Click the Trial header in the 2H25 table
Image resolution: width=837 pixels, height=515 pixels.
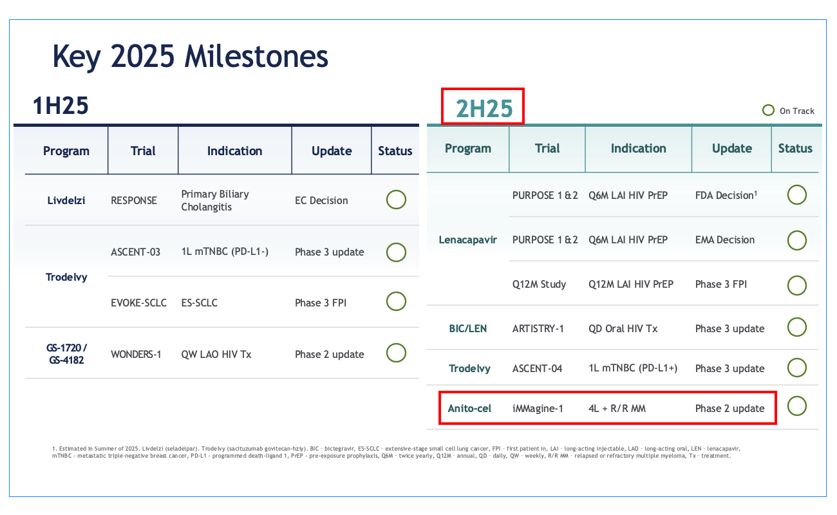pyautogui.click(x=547, y=149)
